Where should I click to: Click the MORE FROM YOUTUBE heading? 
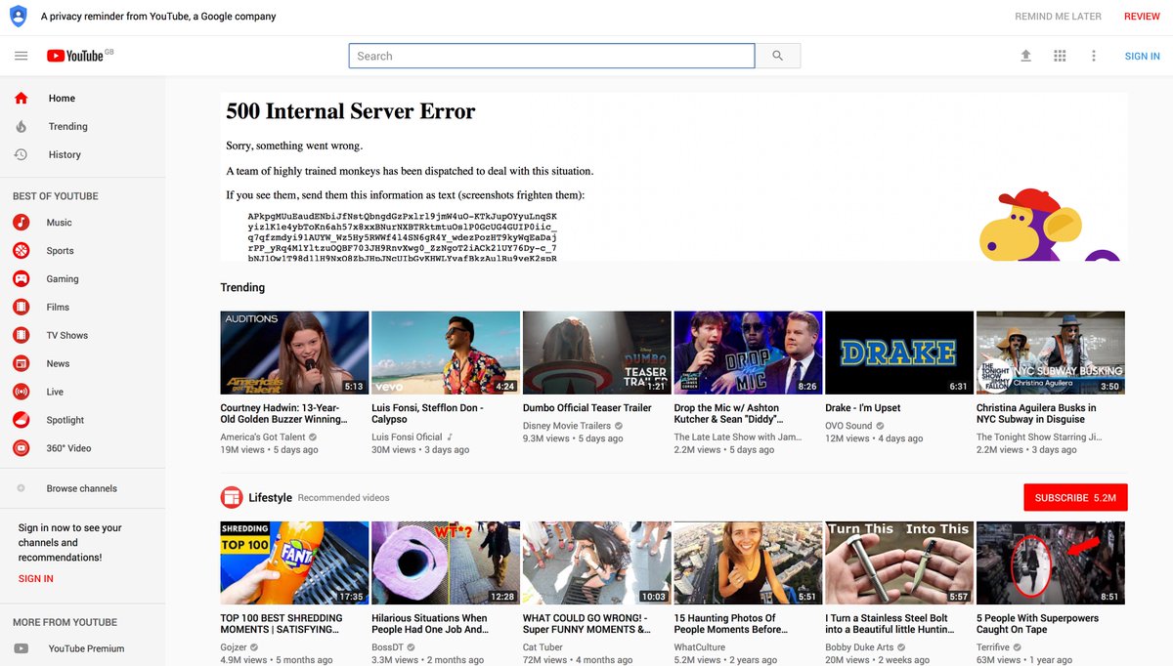(x=65, y=622)
